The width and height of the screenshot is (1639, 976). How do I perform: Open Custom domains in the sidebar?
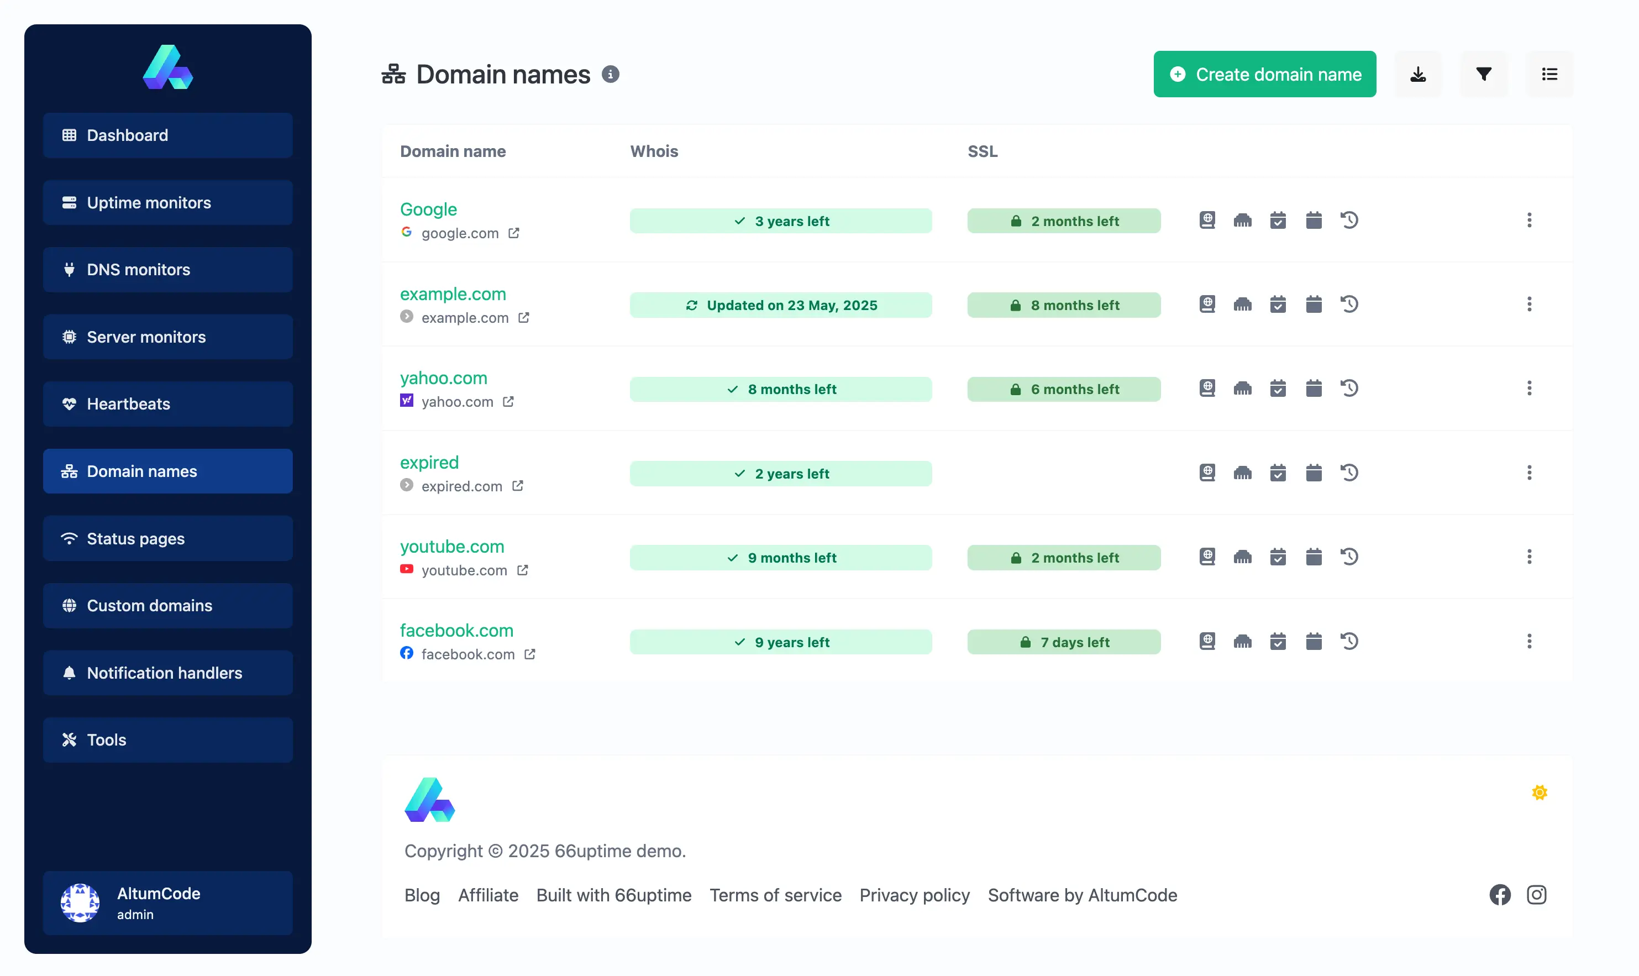pyautogui.click(x=167, y=606)
